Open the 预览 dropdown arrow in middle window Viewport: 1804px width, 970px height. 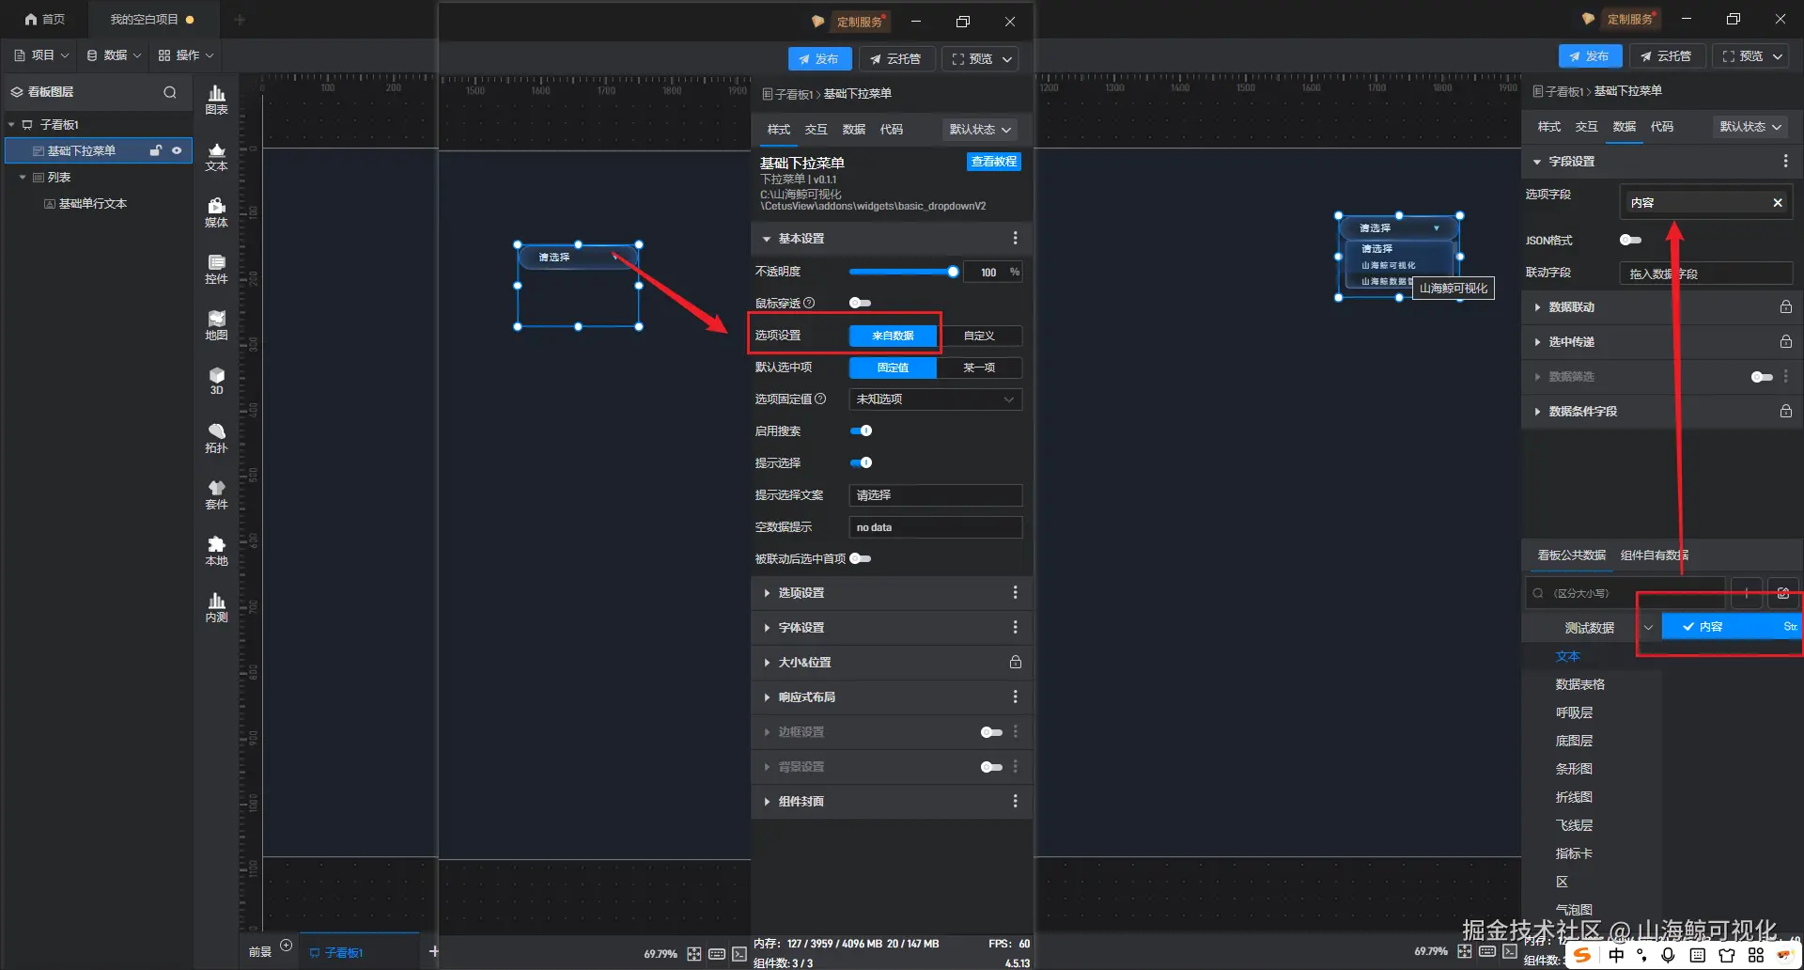pyautogui.click(x=1007, y=59)
